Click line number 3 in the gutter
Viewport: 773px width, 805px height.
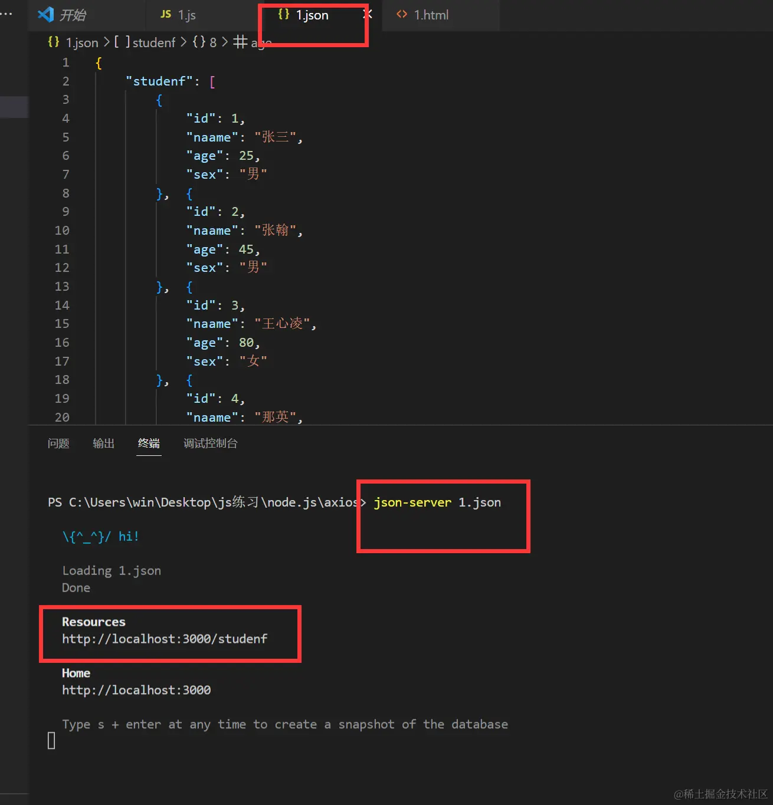(65, 100)
